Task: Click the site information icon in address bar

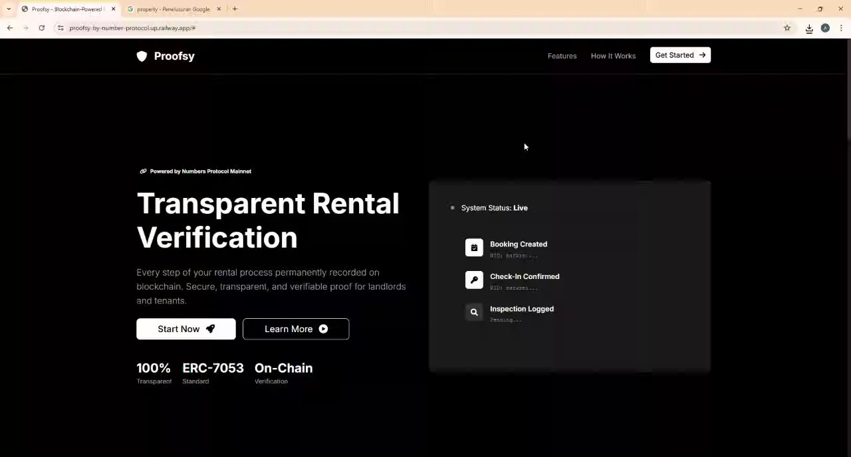Action: (60, 28)
